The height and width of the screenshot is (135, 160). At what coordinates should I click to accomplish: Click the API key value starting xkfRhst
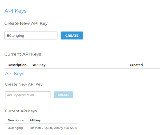click(x=53, y=128)
